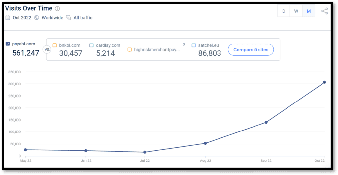Click the Oct 22 data point
Screen dimensions: 338x175
point(324,82)
